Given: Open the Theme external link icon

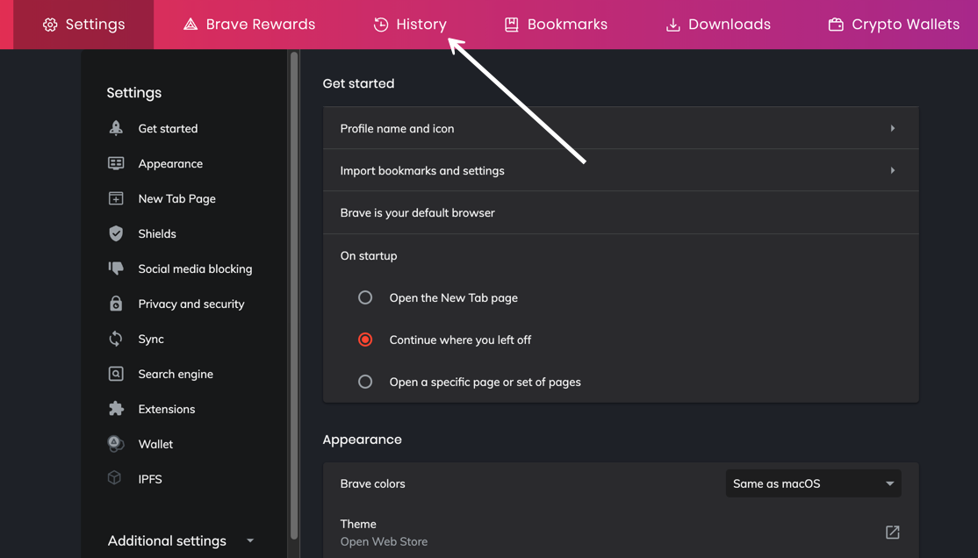Looking at the screenshot, I should [x=892, y=532].
